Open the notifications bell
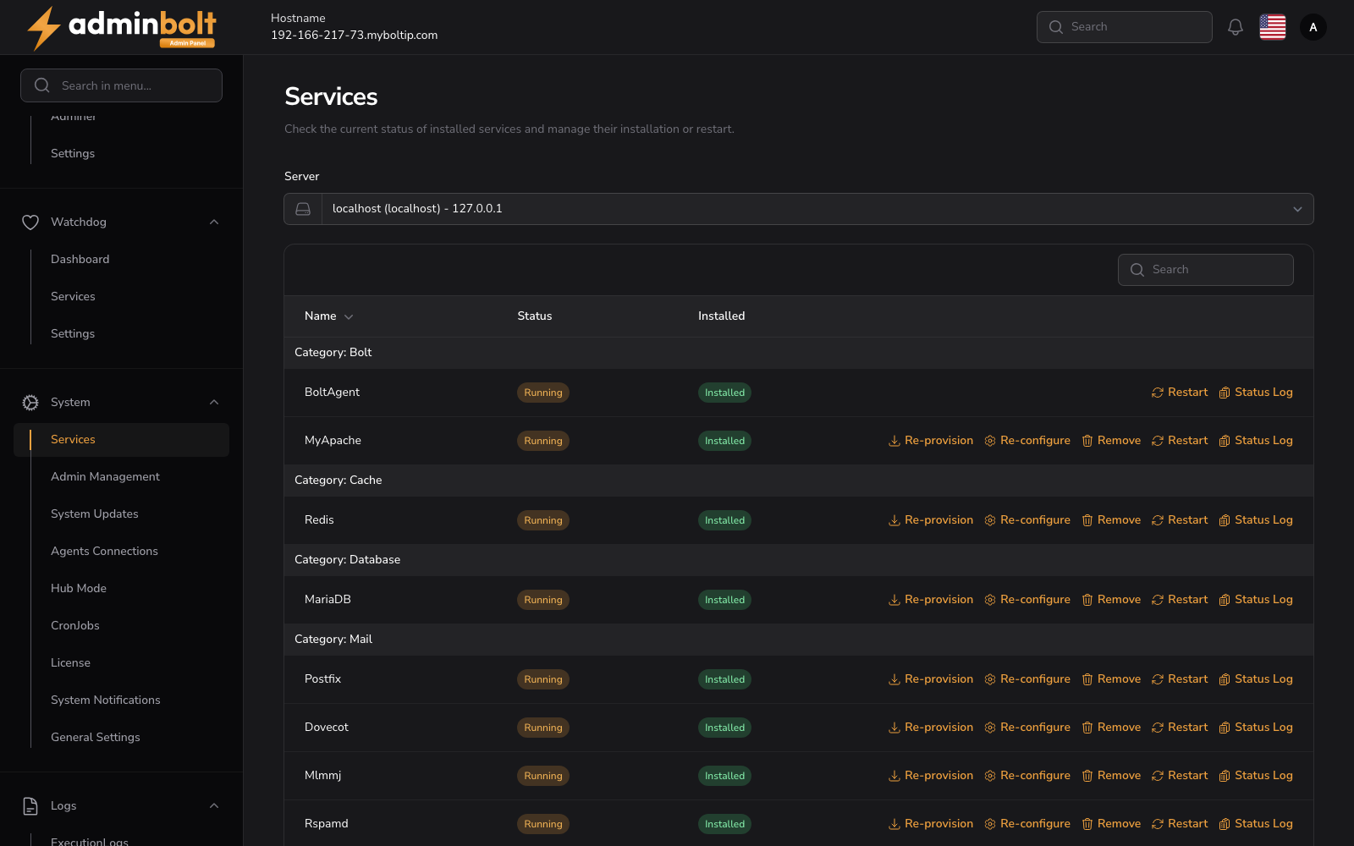The height and width of the screenshot is (846, 1354). (1236, 27)
